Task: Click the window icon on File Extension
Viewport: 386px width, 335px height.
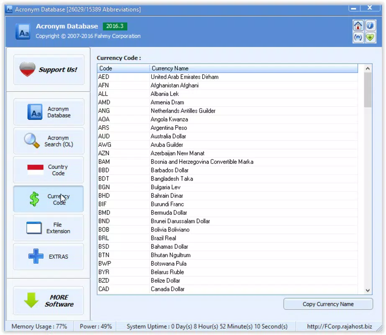Action: (34, 228)
